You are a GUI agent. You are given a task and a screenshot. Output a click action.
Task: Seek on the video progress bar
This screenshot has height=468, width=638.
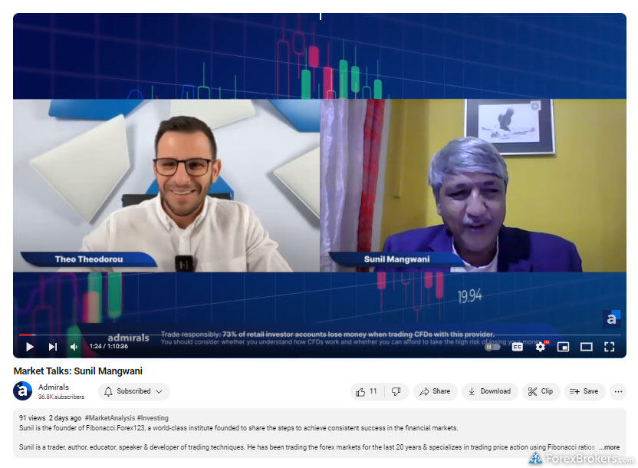click(320, 335)
